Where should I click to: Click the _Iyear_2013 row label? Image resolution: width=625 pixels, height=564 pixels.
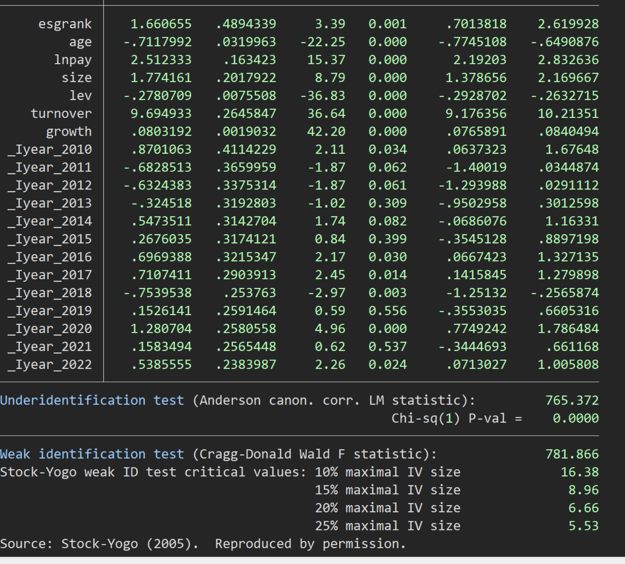click(x=50, y=203)
